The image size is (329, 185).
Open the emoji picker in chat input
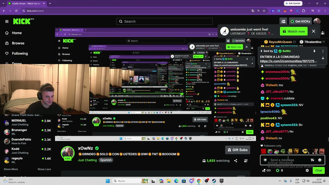[x=320, y=160]
